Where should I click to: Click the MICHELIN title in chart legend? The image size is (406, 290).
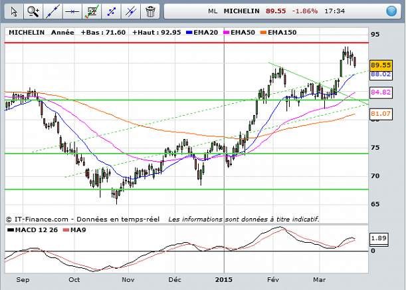pos(27,33)
